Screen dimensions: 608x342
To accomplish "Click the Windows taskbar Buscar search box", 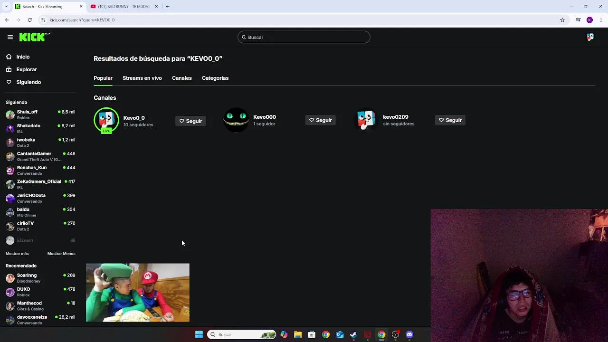I will click(x=242, y=334).
